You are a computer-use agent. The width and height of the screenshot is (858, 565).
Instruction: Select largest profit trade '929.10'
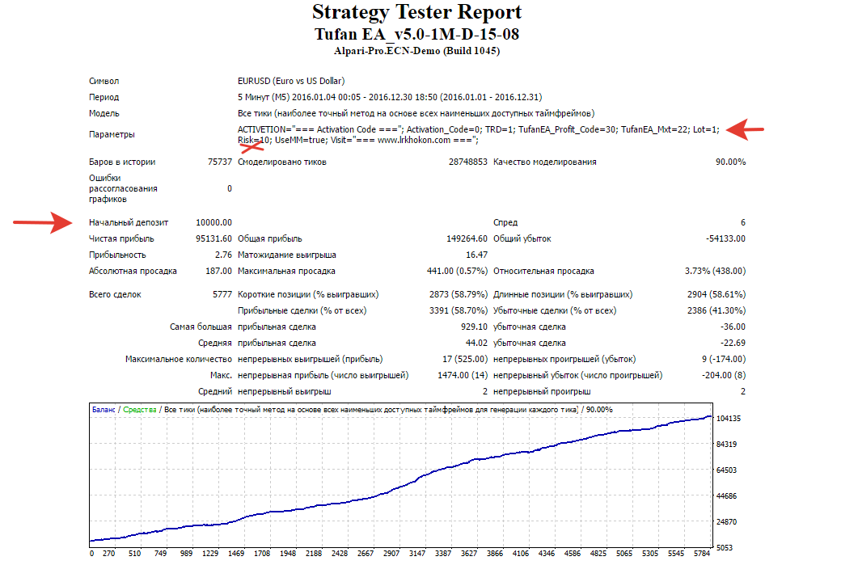pyautogui.click(x=474, y=327)
